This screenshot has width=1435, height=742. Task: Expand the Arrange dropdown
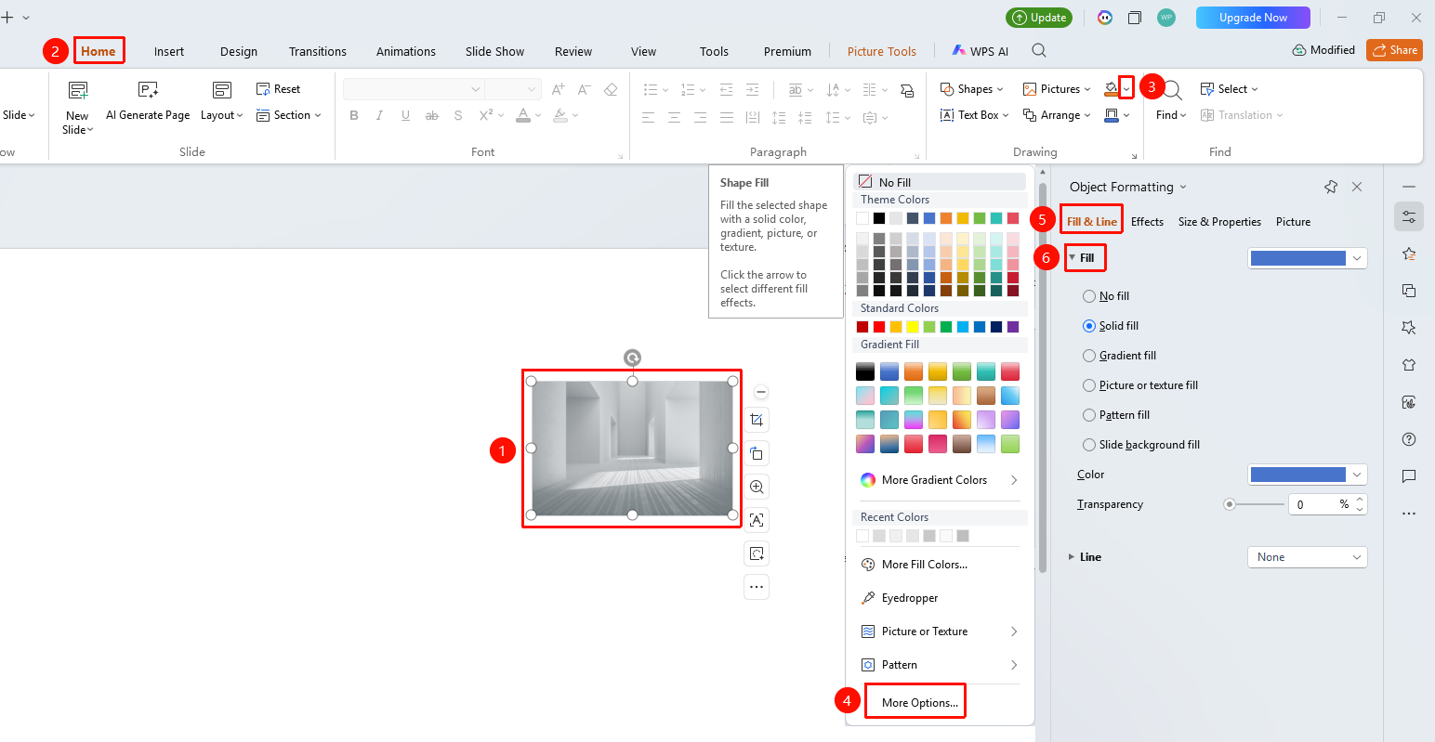click(1057, 115)
